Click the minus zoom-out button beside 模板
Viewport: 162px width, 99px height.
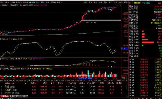pyautogui.click(x=126, y=81)
